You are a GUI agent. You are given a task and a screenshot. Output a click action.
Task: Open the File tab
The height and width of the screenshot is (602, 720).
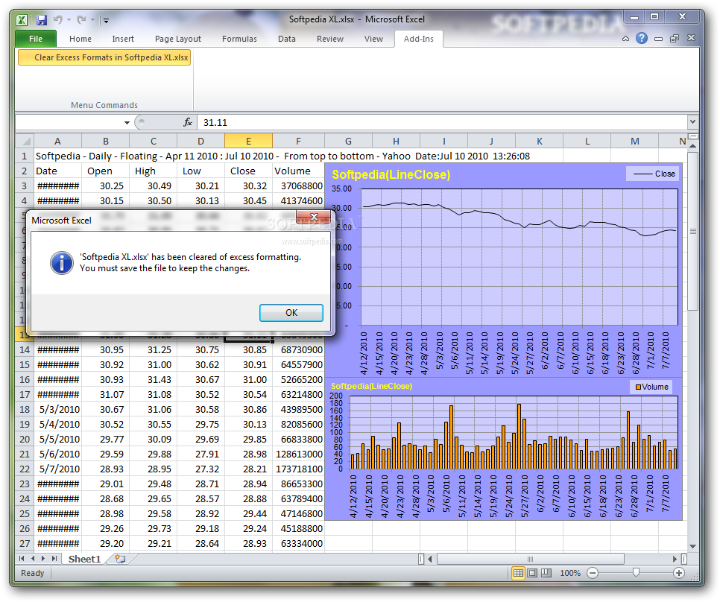[x=36, y=39]
